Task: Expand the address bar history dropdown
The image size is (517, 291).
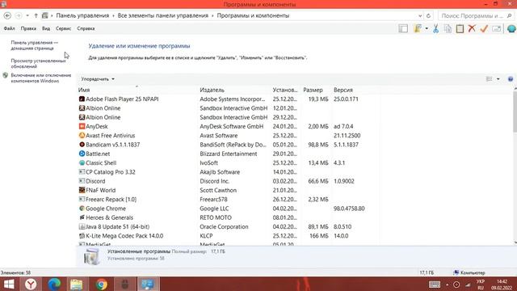Action: pyautogui.click(x=420, y=15)
